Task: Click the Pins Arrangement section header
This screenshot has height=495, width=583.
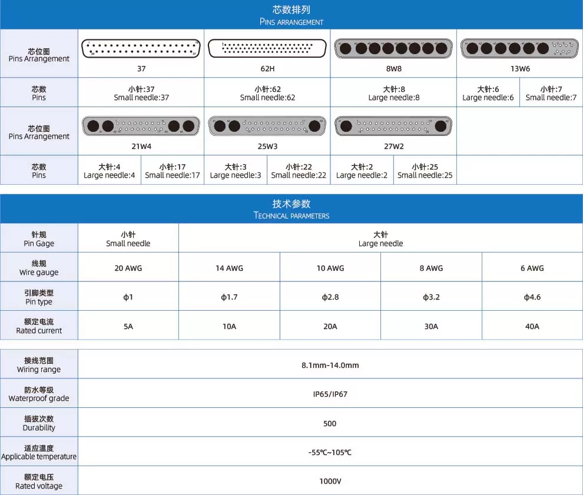Action: point(291,15)
